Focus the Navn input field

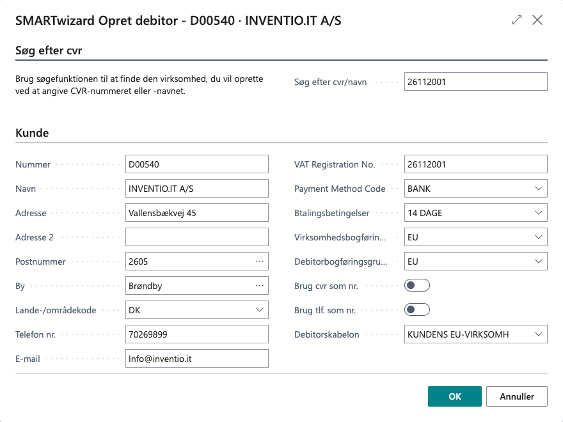click(196, 189)
